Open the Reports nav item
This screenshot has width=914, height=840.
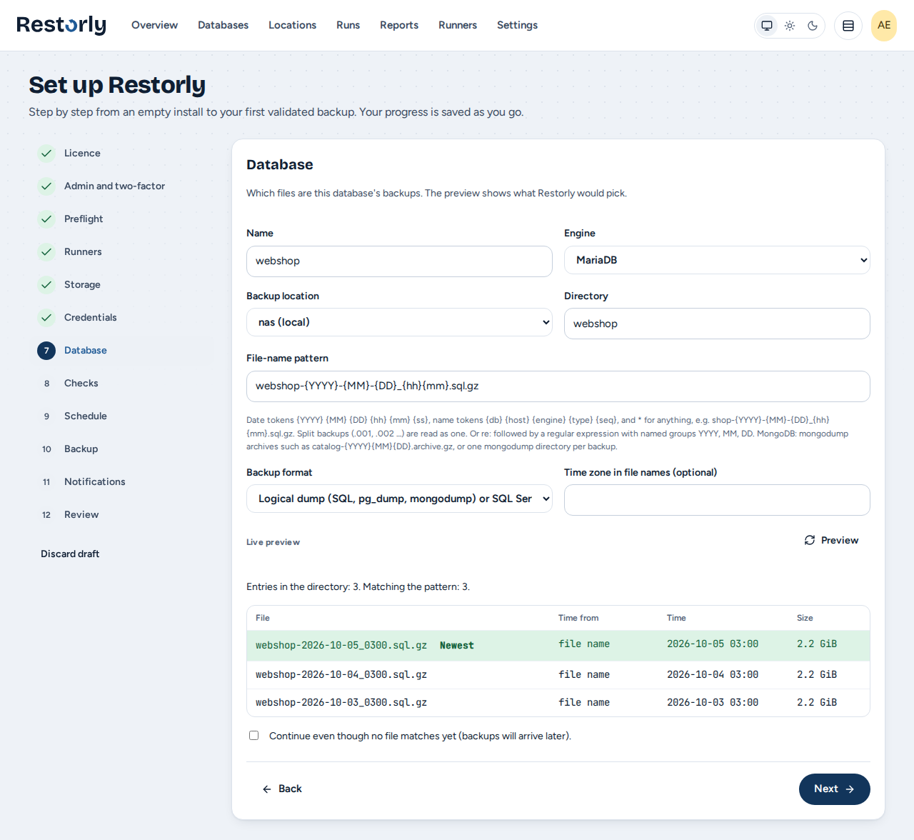tap(399, 25)
